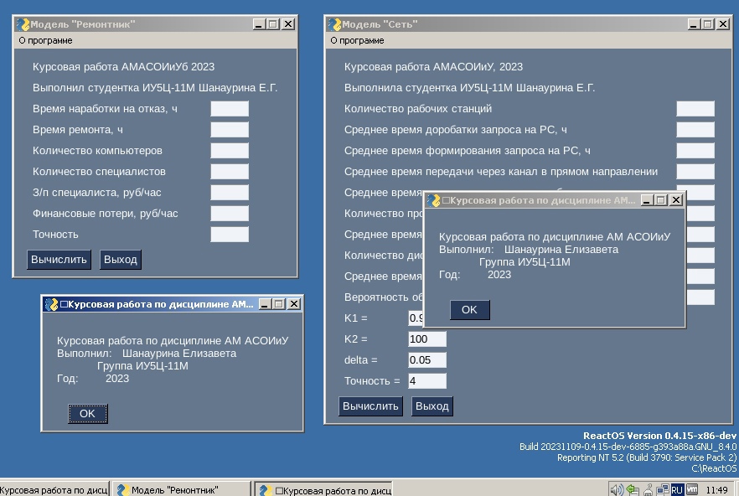739x496 pixels.
Task: Switch to Модель "Ремонтник" taskbar button
Action: pyautogui.click(x=180, y=490)
